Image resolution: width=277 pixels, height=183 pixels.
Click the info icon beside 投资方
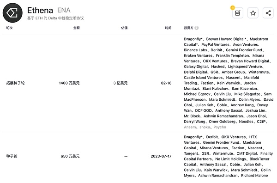[x=197, y=28]
